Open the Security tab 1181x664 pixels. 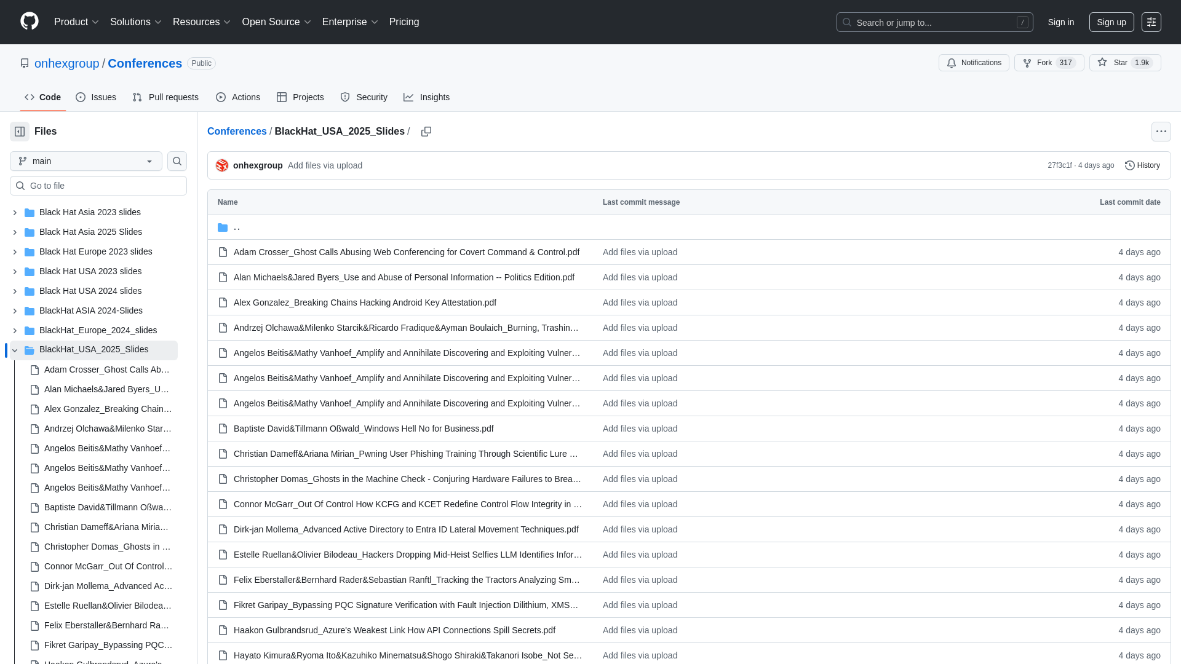click(364, 97)
